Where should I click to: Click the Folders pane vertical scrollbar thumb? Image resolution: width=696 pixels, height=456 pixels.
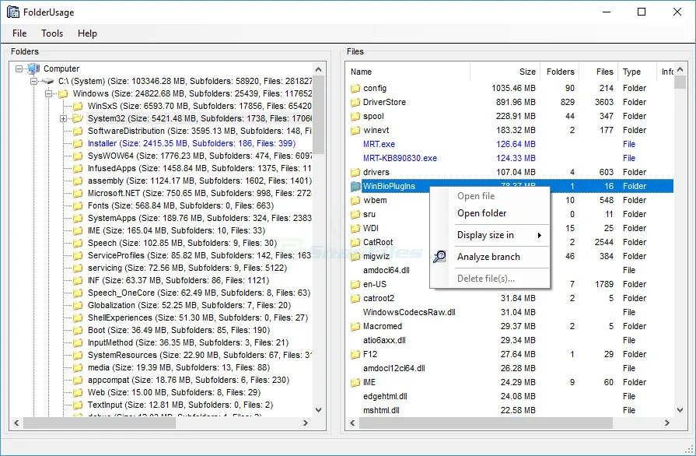tap(318, 114)
